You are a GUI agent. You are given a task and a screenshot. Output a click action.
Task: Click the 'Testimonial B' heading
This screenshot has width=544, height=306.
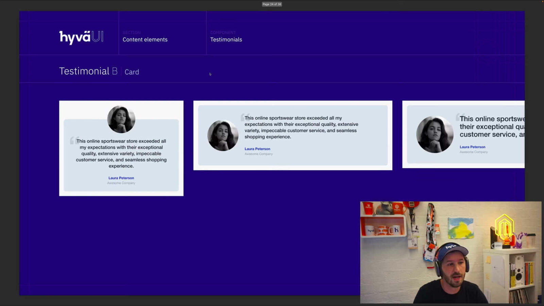[x=88, y=71]
